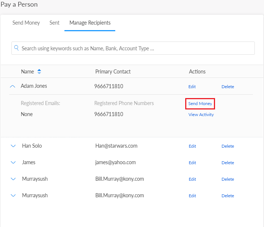The width and height of the screenshot is (264, 227).
Task: View Activity for Adam Jones
Action: click(201, 115)
